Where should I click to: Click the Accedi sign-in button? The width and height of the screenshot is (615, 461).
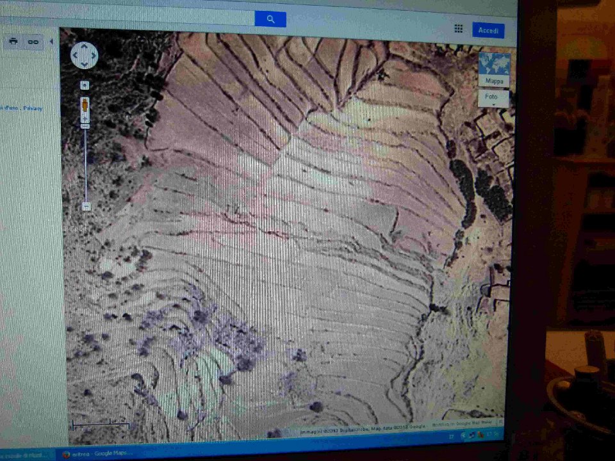(488, 30)
